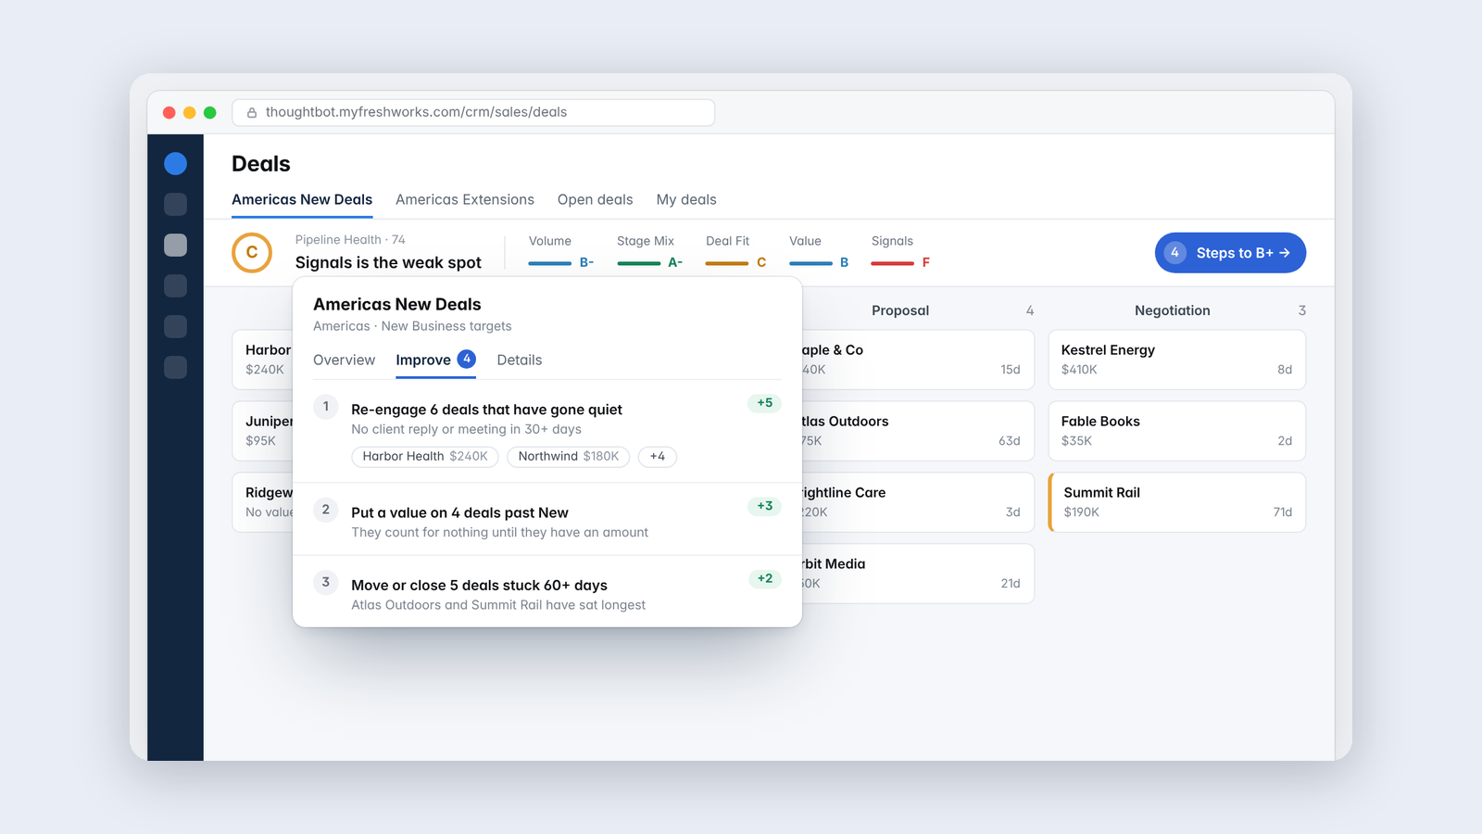Click the +5 score badge
Image resolution: width=1482 pixels, height=834 pixels.
(764, 403)
